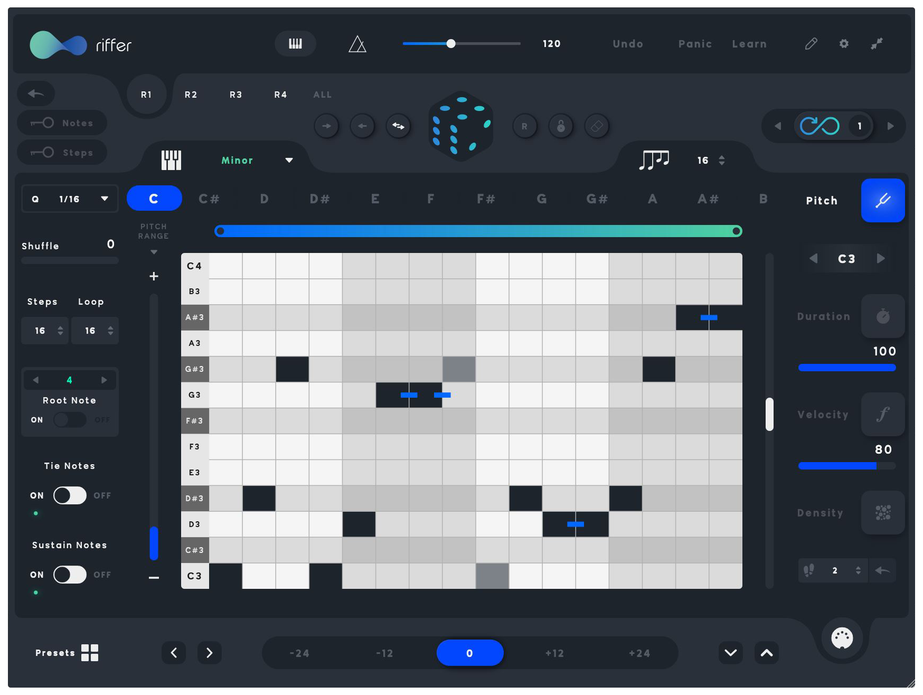This screenshot has width=923, height=695.
Task: Switch to the R2 riff tab
Action: [191, 95]
